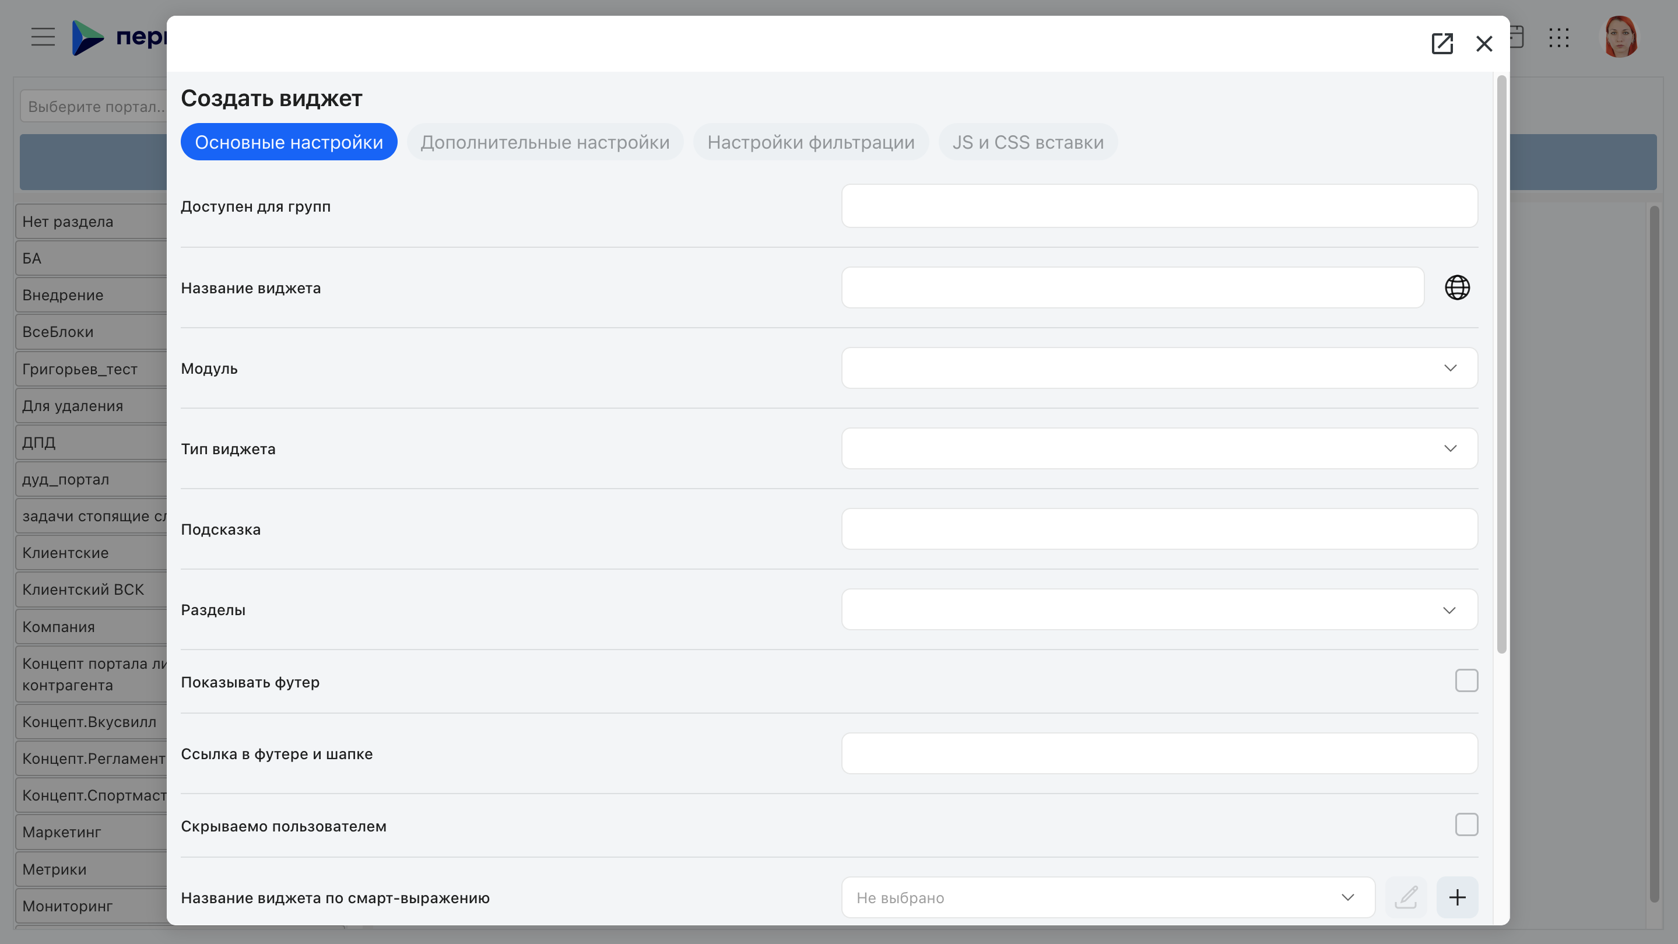The height and width of the screenshot is (944, 1678).
Task: Click the Название виджета по смарт-выражению label
Action: (335, 898)
